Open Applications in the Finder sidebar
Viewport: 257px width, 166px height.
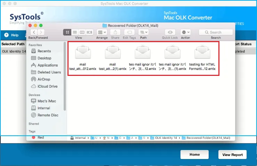click(x=48, y=65)
